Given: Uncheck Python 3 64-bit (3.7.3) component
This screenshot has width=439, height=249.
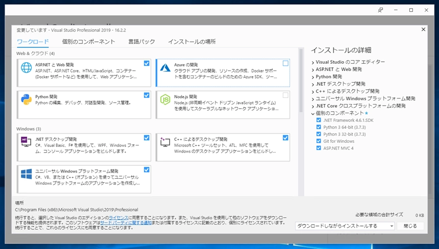Looking at the screenshot, I should (319, 127).
